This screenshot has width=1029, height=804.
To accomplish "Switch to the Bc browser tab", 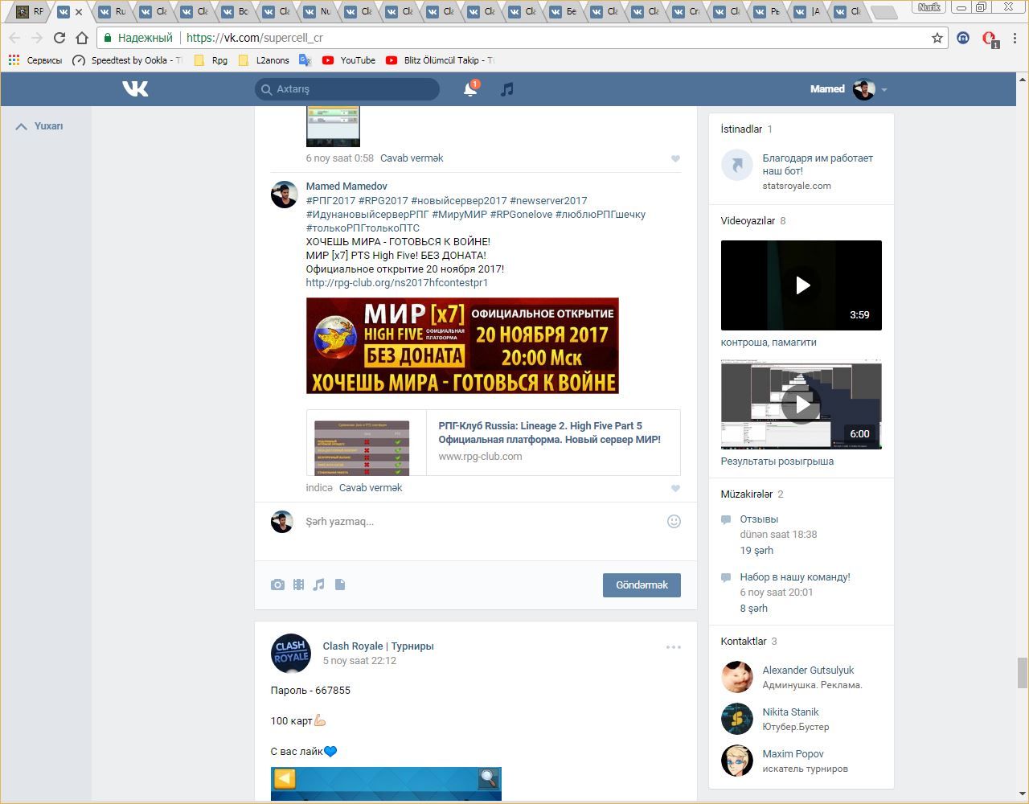I will [235, 12].
